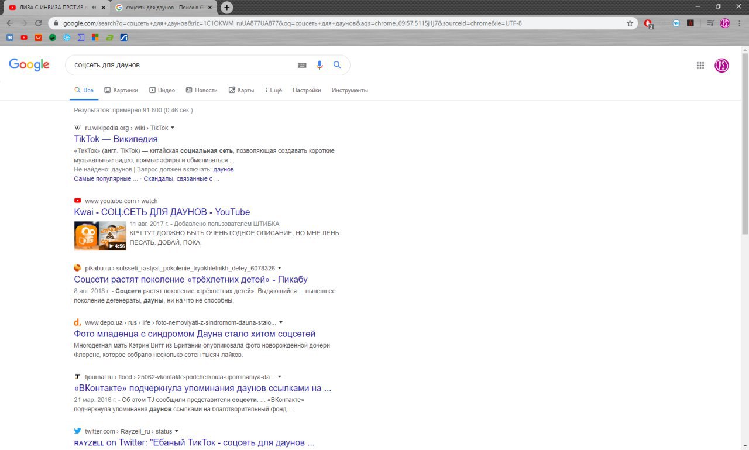Go back to the previous page
Screen dimensions: 749x450
[10, 23]
